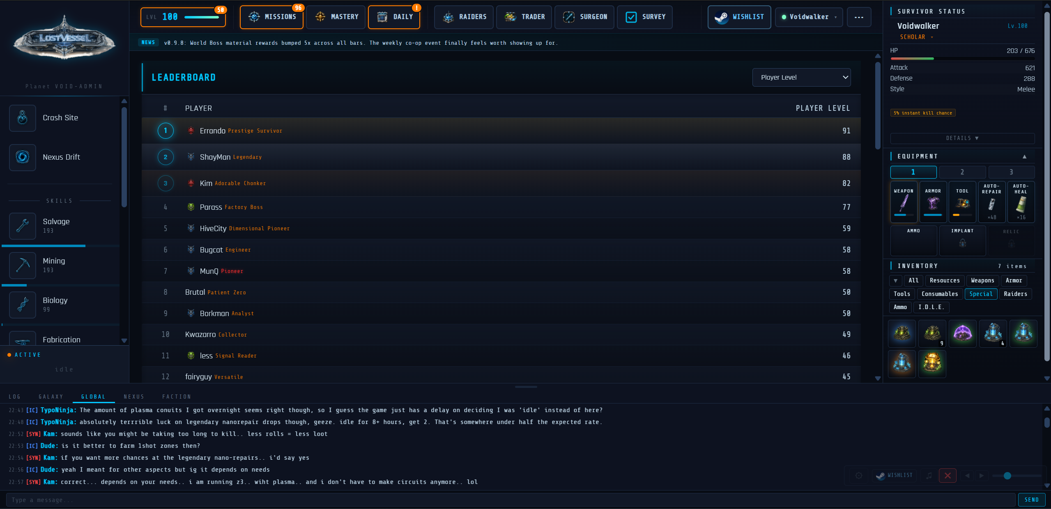Filter inventory by I.D.L.E.
Screen dimensions: 1051x509
tap(931, 307)
